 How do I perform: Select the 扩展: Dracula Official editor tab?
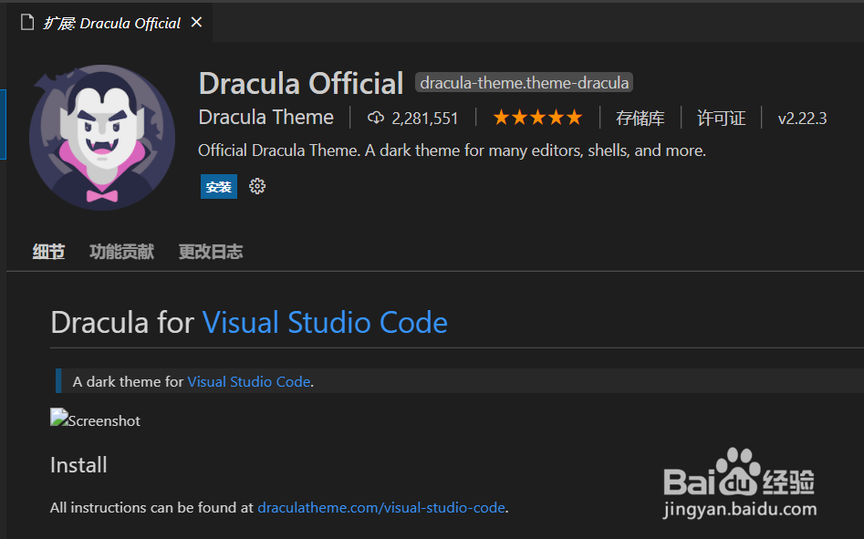(x=109, y=23)
